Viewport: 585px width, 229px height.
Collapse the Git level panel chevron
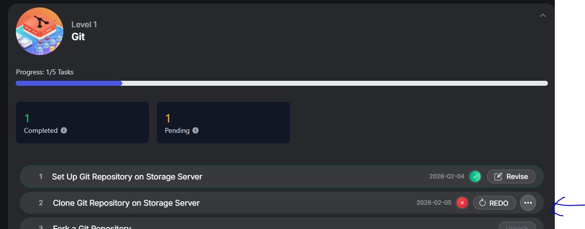[x=543, y=15]
